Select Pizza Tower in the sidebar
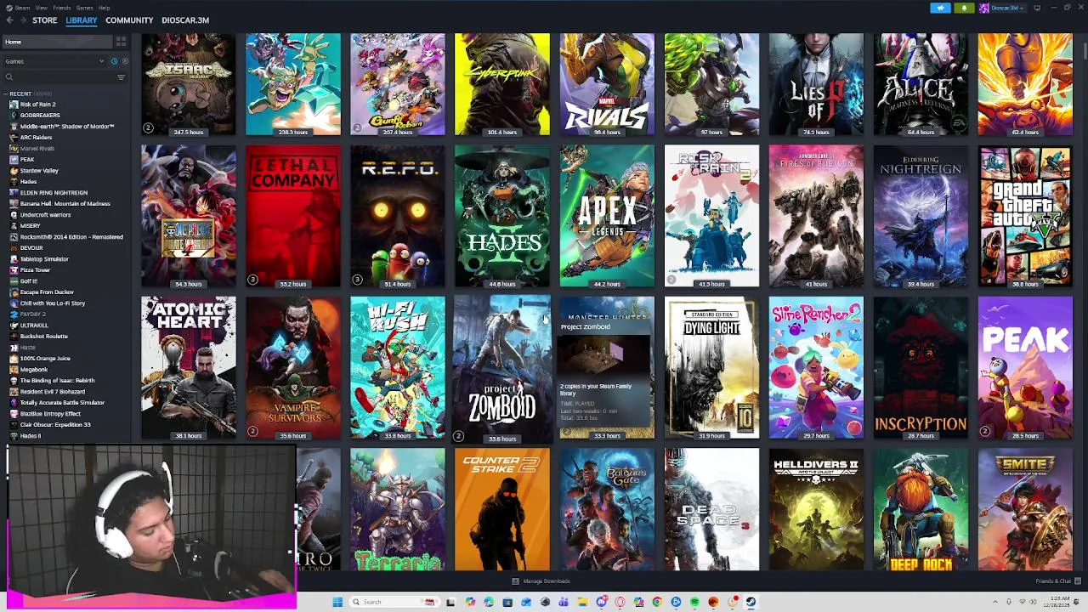Screen dimensions: 1088x612 [35, 270]
